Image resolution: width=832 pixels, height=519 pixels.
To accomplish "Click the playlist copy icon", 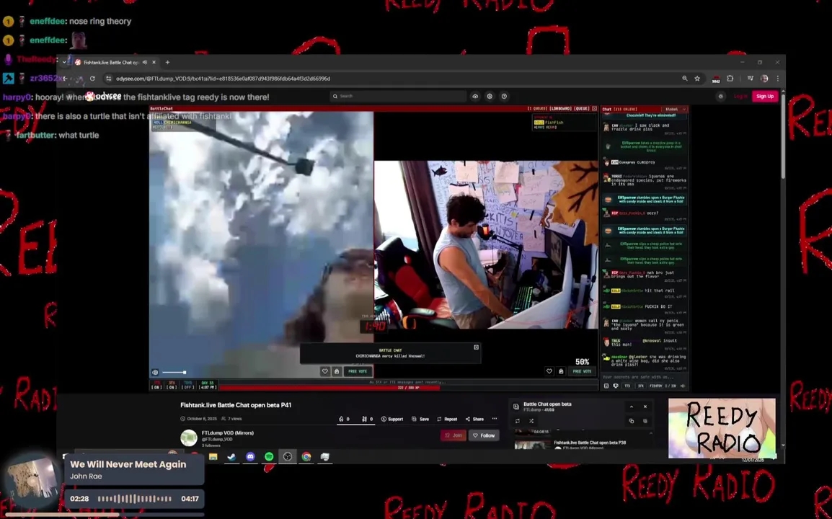I will click(x=632, y=421).
